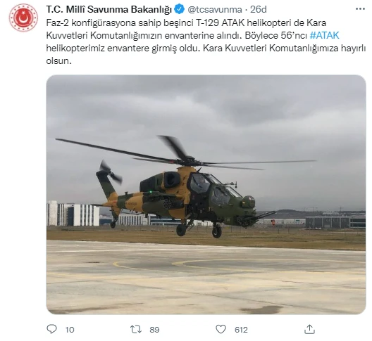Click the reply speech bubble icon

point(51,329)
